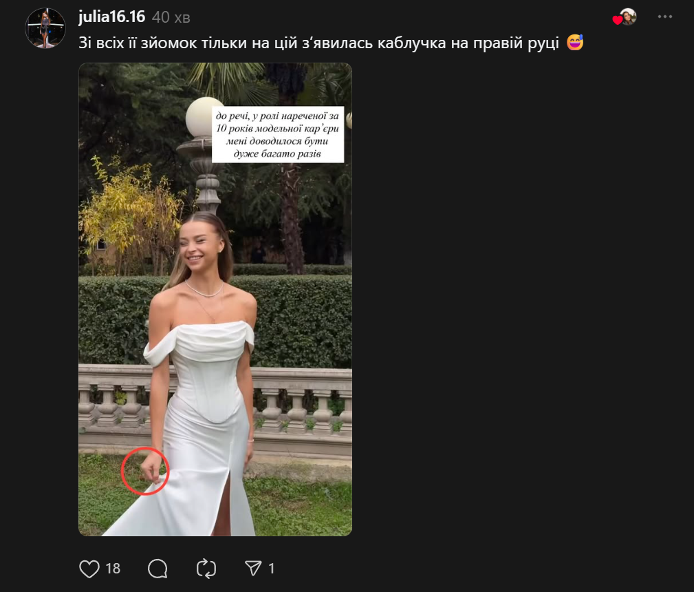
Task: Open the julia16.16 username link
Action: click(x=111, y=17)
